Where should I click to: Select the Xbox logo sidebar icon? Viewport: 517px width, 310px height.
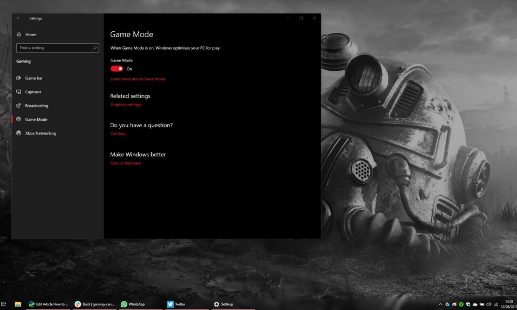click(x=19, y=133)
